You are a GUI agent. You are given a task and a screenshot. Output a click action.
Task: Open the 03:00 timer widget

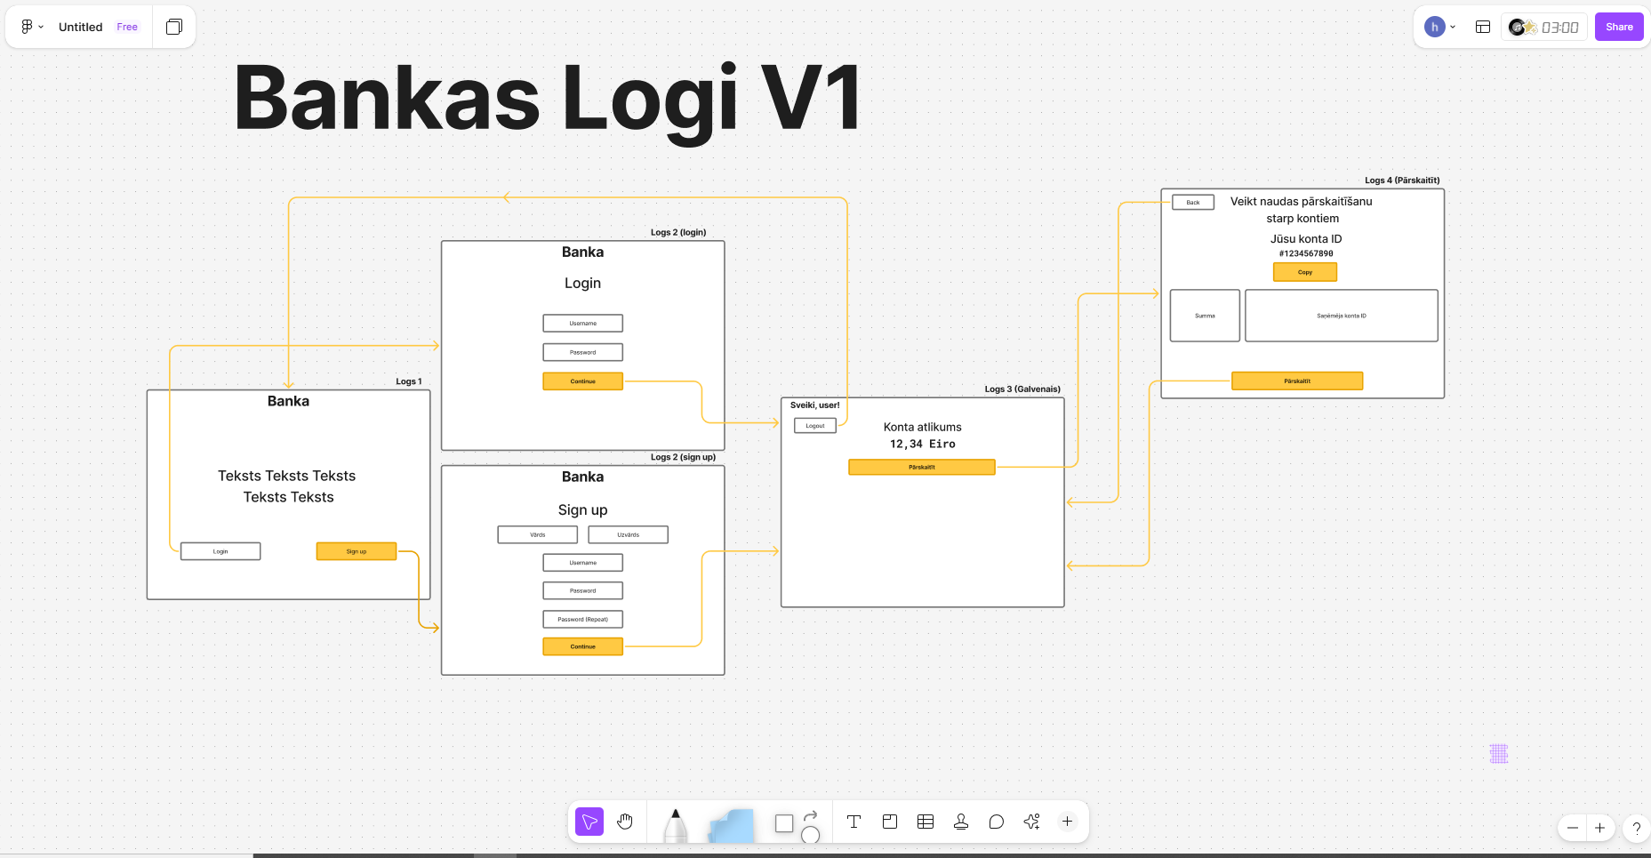1544,27
